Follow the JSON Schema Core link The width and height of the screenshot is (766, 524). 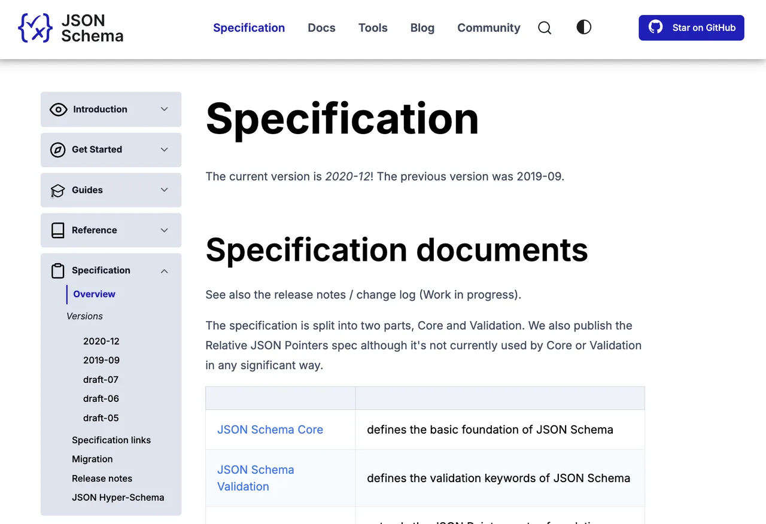tap(270, 429)
